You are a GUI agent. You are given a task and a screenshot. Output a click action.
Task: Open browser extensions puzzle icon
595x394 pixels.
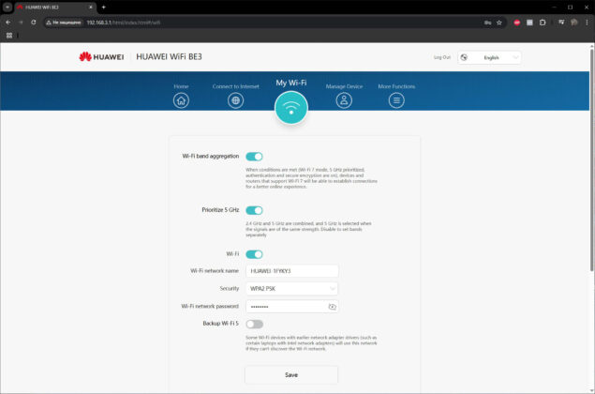543,23
